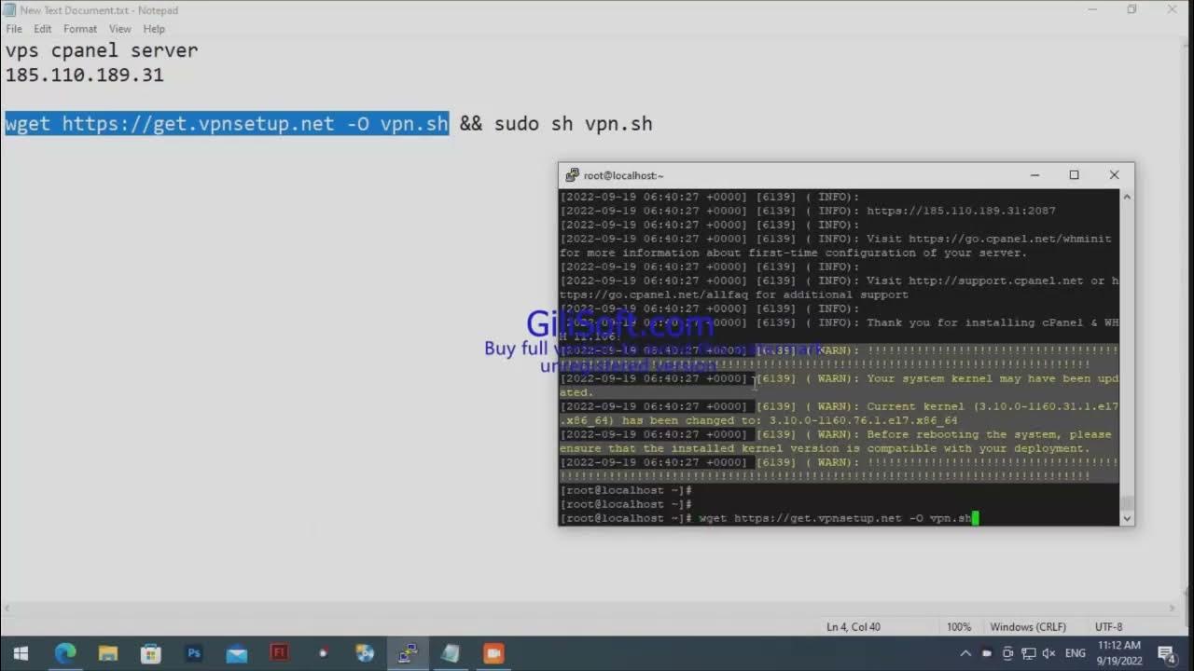Click the Notepad horizontal scrollbar left arrow
This screenshot has width=1194, height=671.
7,608
